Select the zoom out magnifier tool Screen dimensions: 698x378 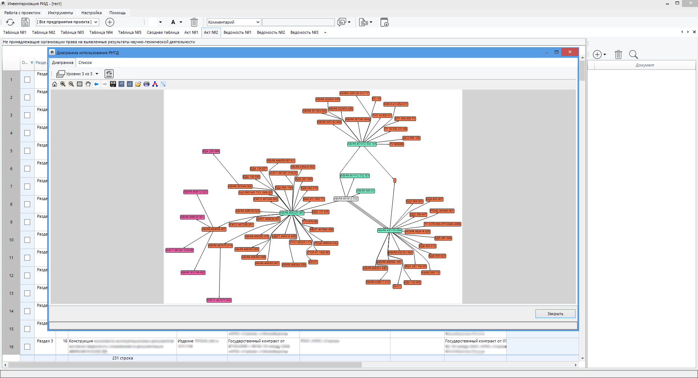[71, 84]
